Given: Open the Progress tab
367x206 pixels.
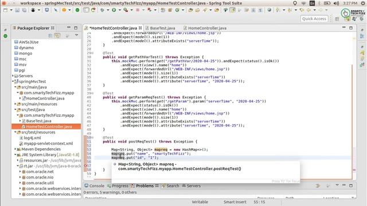Looking at the screenshot, I should pyautogui.click(x=118, y=186).
